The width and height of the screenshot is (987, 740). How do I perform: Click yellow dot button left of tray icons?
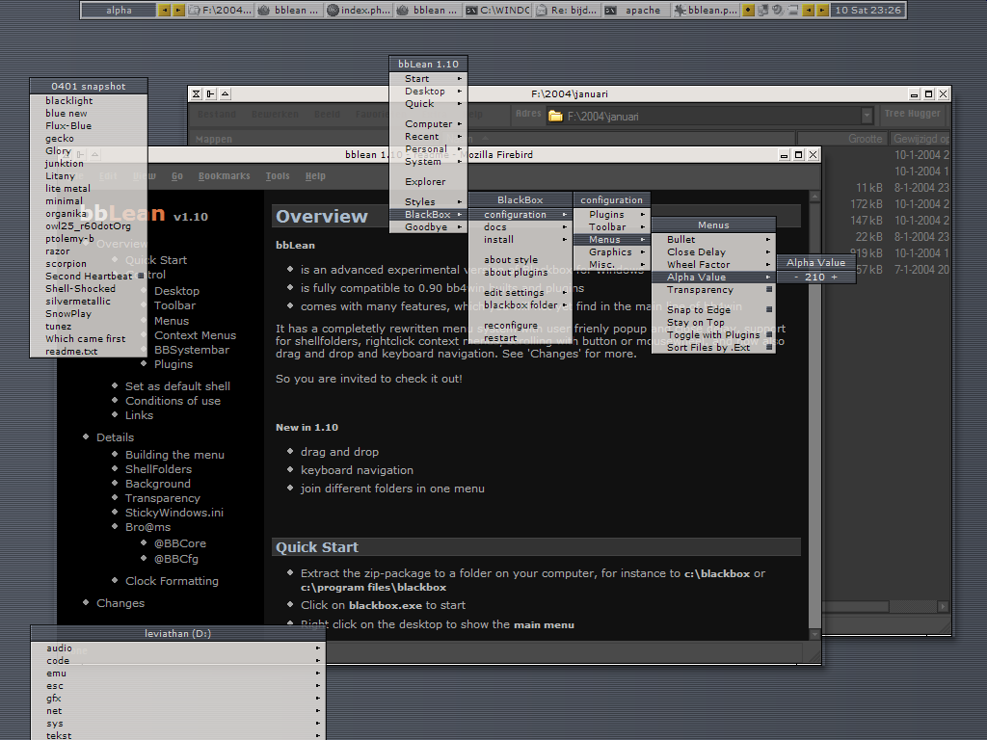point(748,10)
